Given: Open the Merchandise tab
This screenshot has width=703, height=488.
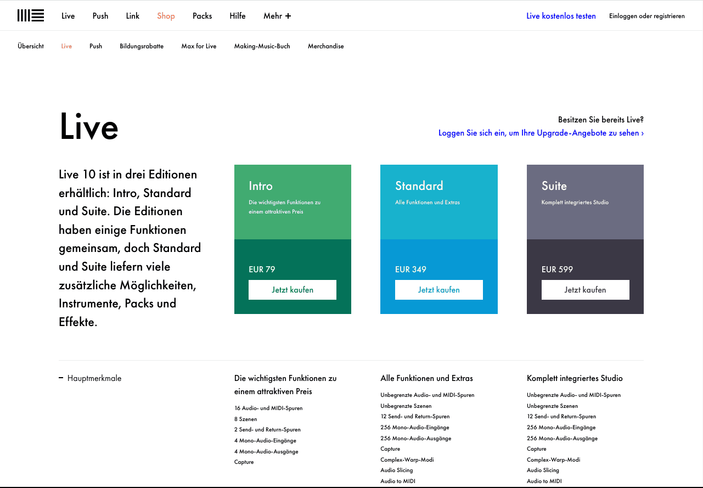Looking at the screenshot, I should coord(326,46).
